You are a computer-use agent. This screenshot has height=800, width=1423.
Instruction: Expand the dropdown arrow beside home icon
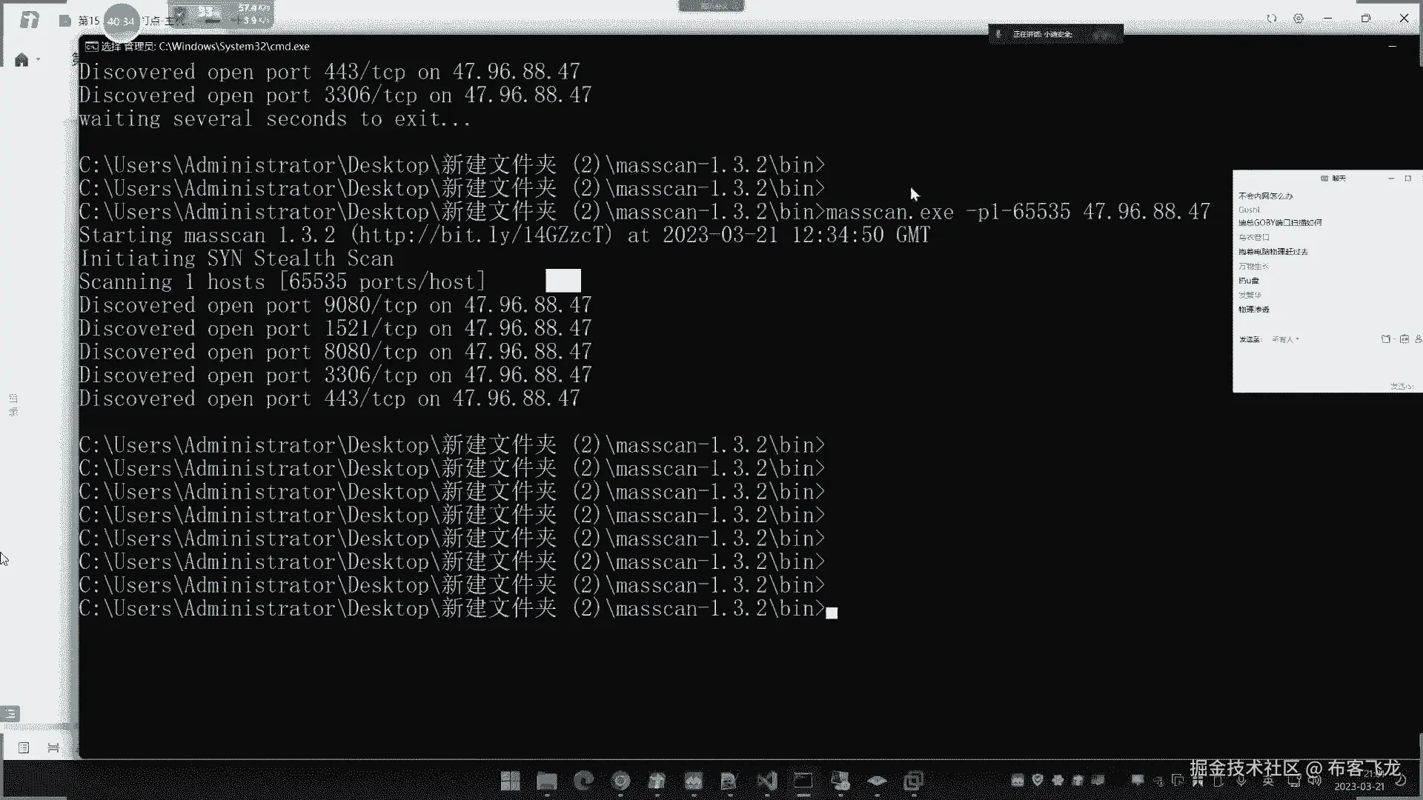(38, 60)
